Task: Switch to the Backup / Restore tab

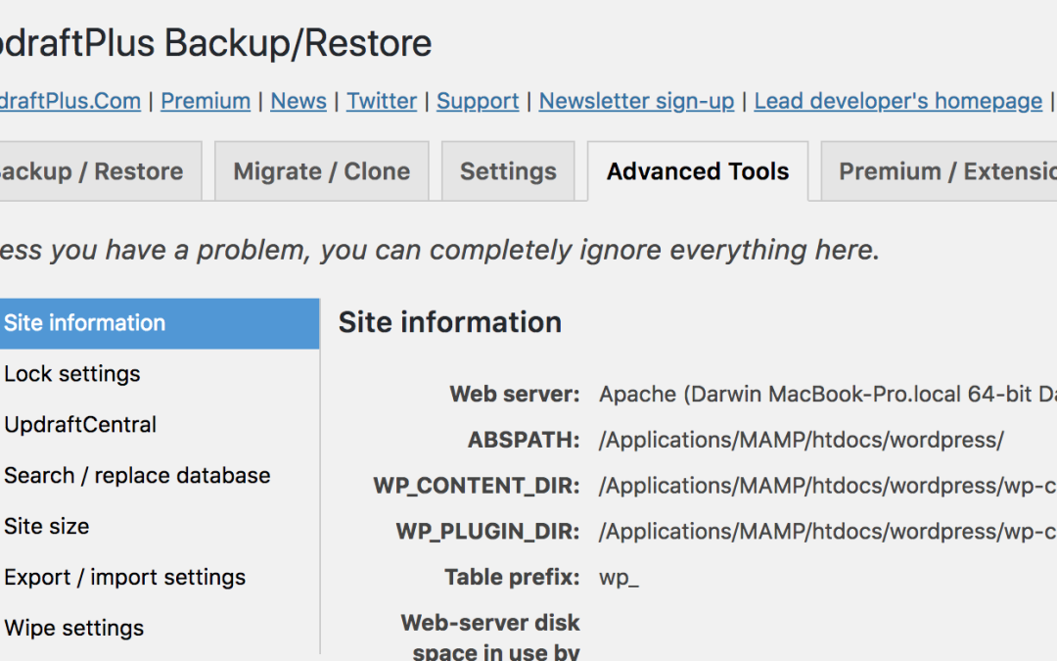Action: pos(100,171)
